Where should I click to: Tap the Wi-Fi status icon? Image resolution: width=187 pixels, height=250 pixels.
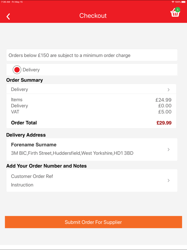coord(173,2)
